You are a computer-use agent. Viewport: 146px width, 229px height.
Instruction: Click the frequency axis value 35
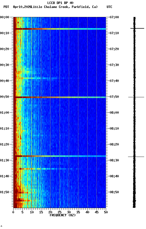pyautogui.click(x=78, y=212)
